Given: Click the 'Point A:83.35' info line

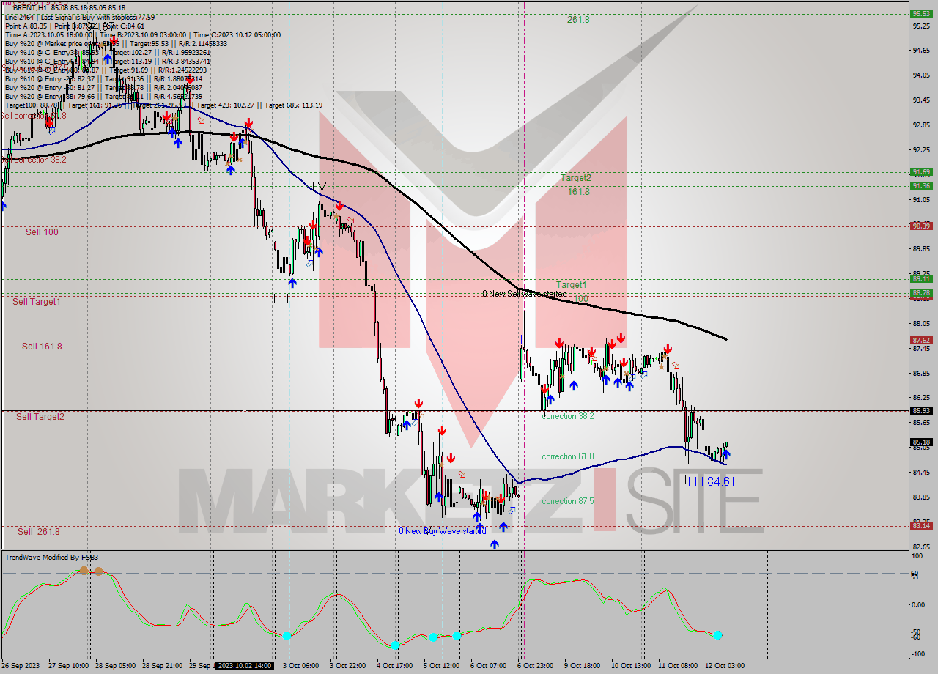Looking at the screenshot, I should [x=75, y=26].
